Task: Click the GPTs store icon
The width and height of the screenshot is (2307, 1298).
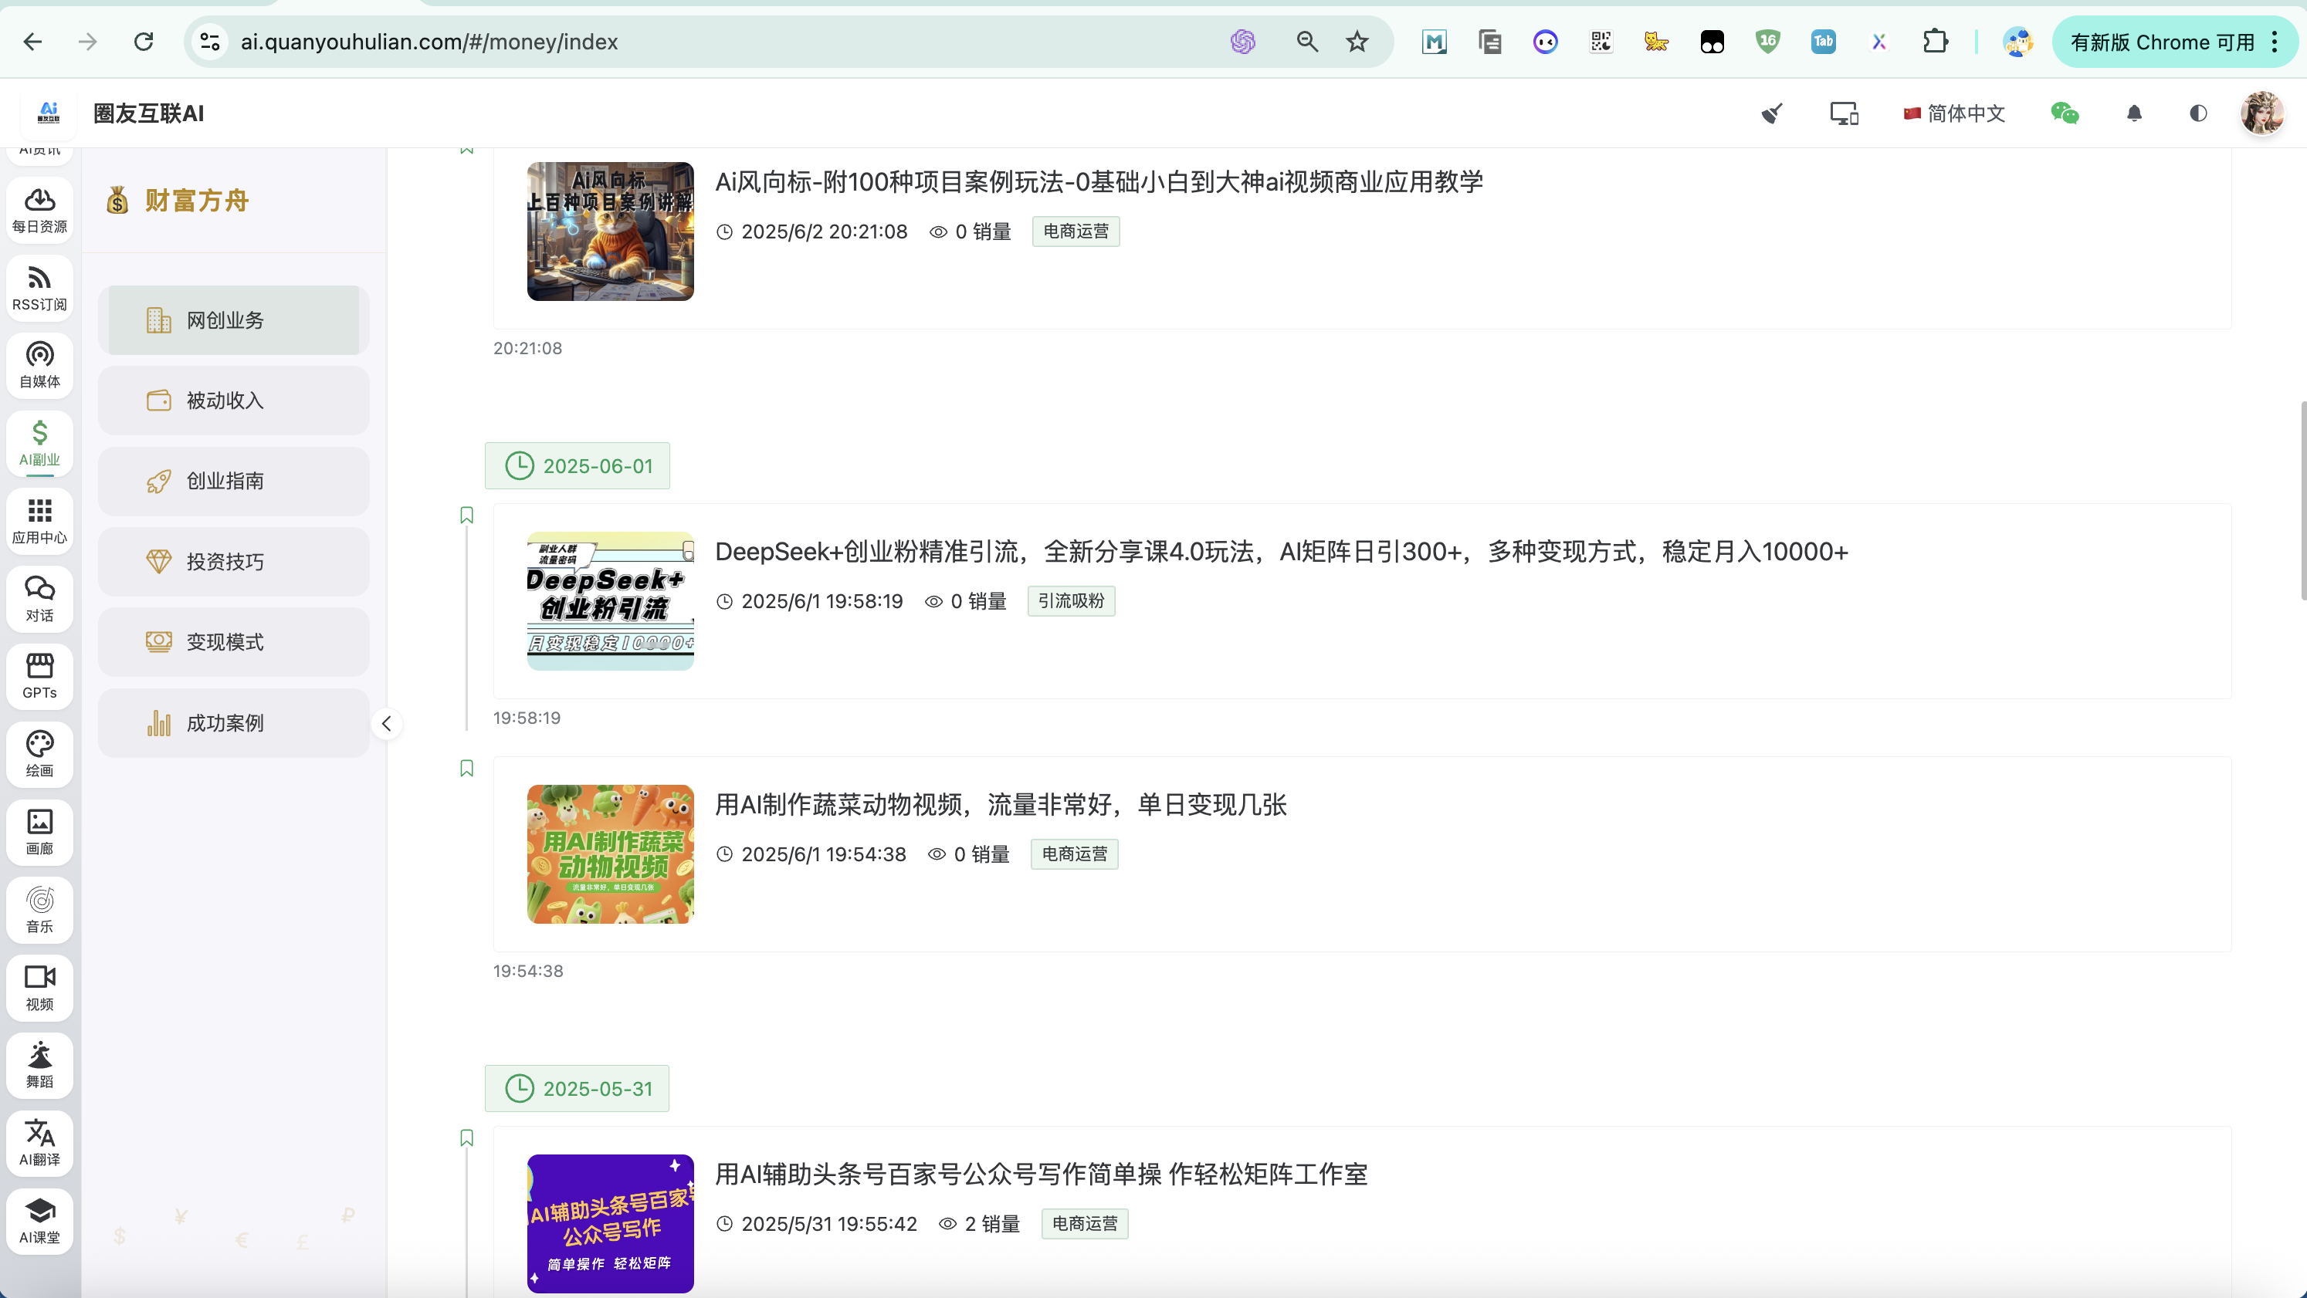Action: [x=39, y=676]
